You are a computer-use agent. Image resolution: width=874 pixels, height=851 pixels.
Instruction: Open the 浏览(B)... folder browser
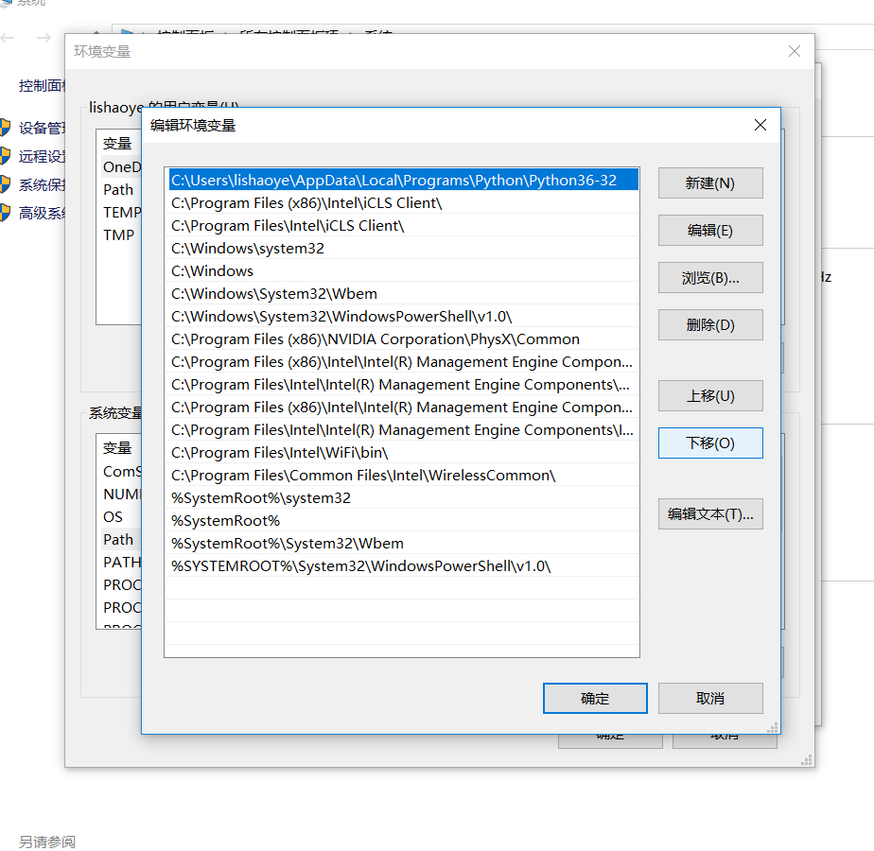pyautogui.click(x=709, y=278)
